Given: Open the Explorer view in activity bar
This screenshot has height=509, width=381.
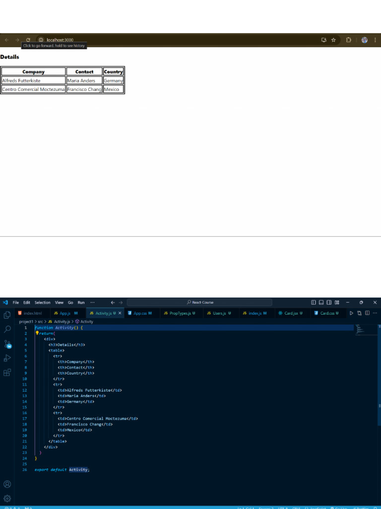Looking at the screenshot, I should [7, 315].
